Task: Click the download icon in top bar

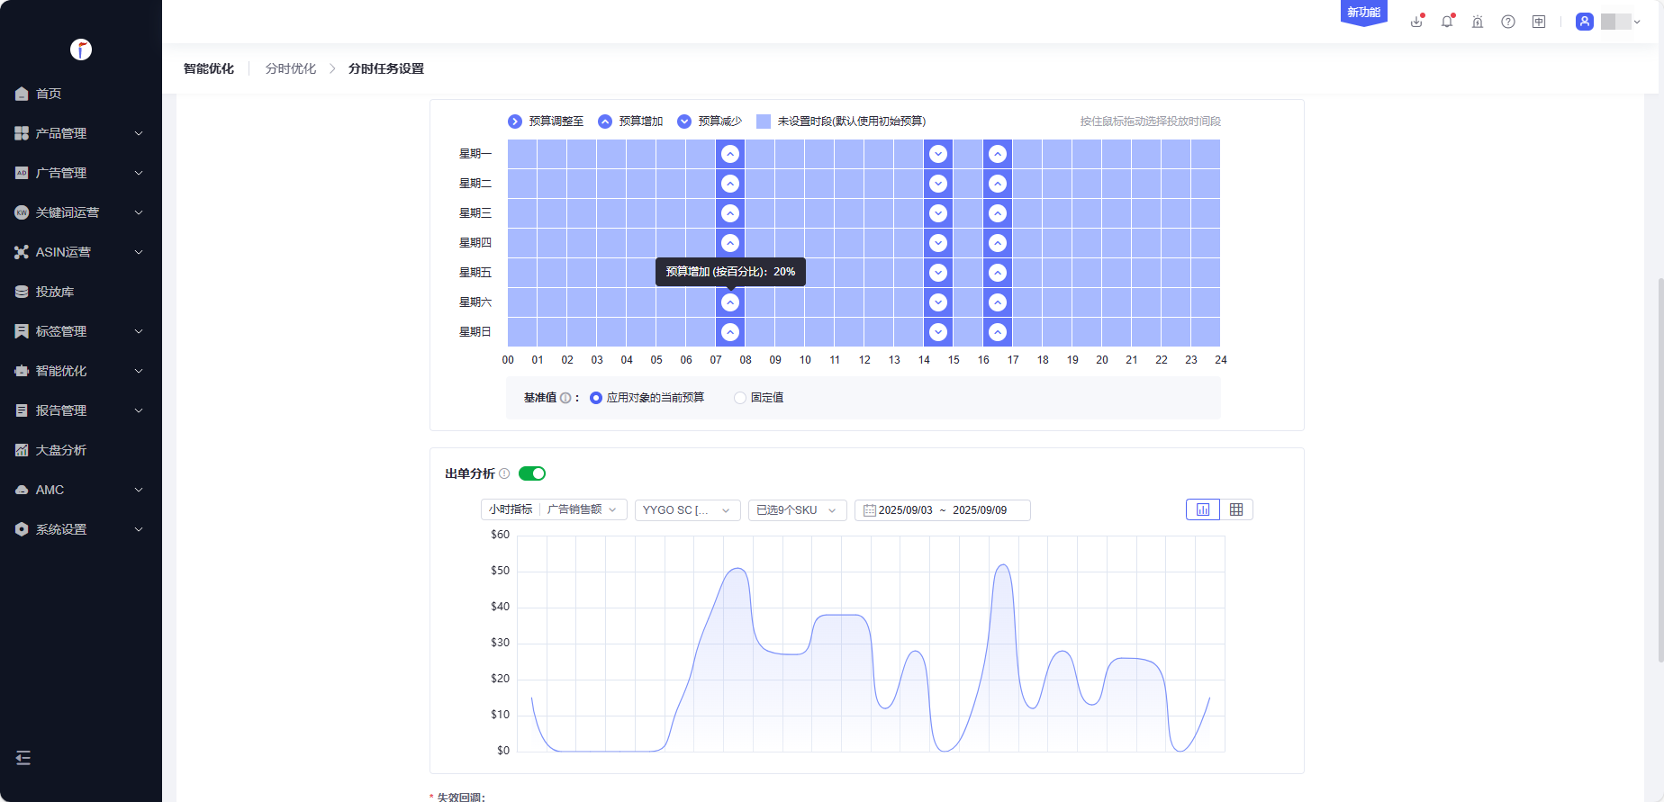Action: (1416, 22)
